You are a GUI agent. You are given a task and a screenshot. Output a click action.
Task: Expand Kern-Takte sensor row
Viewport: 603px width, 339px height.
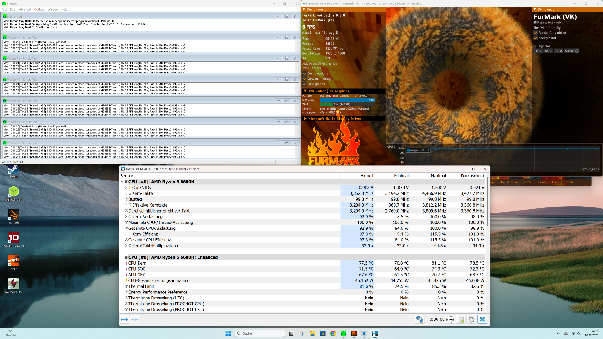tap(126, 193)
